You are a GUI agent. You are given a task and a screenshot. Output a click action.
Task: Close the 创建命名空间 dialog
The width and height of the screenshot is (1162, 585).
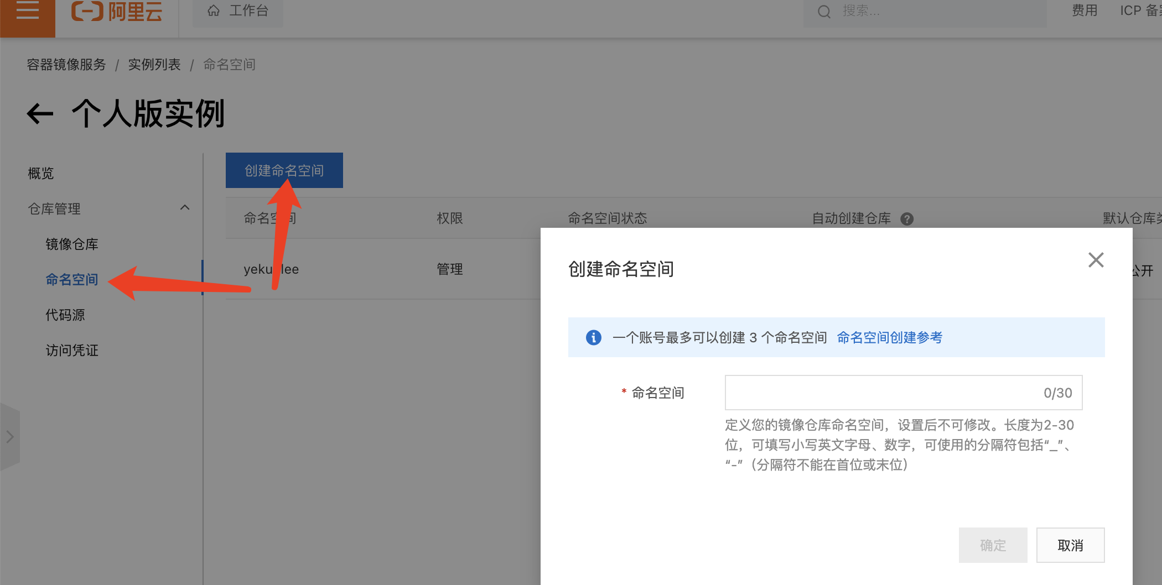point(1096,260)
